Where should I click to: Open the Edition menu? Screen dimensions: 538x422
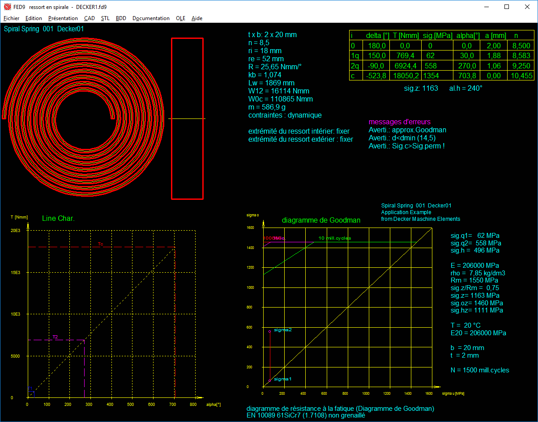point(34,18)
